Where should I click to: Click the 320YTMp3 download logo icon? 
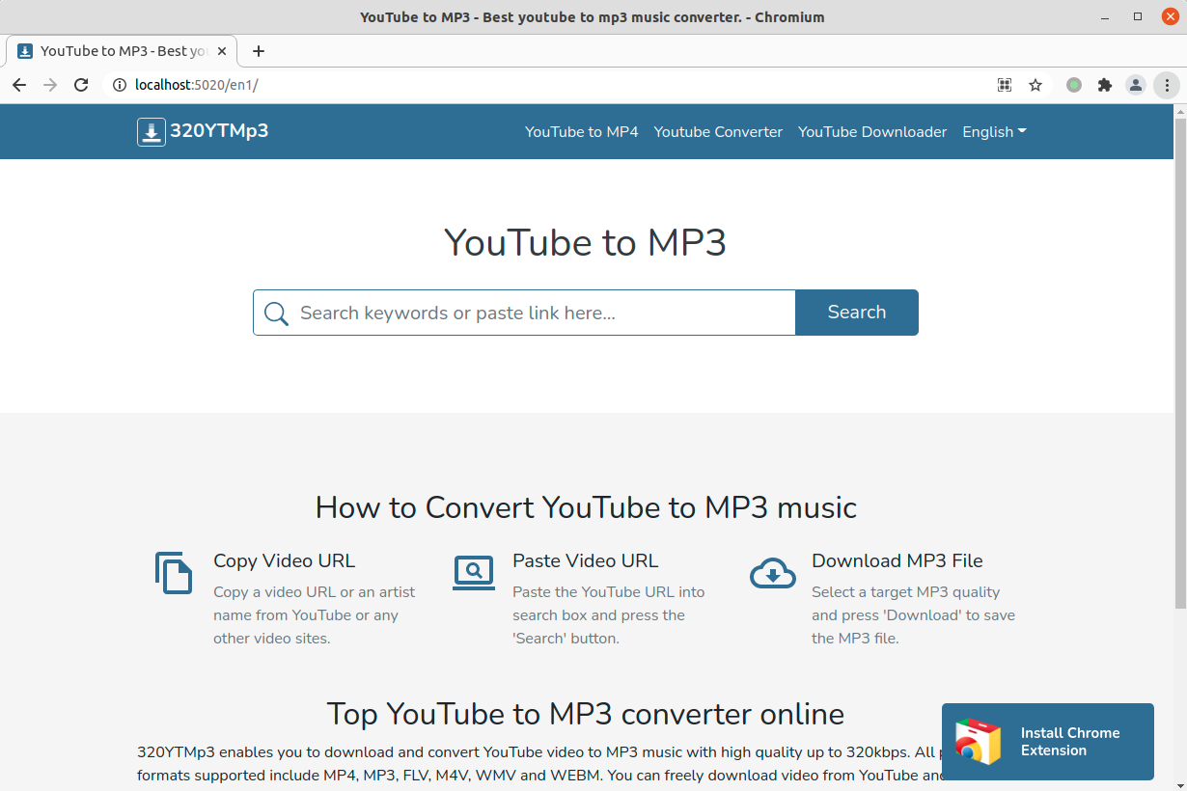(x=151, y=131)
